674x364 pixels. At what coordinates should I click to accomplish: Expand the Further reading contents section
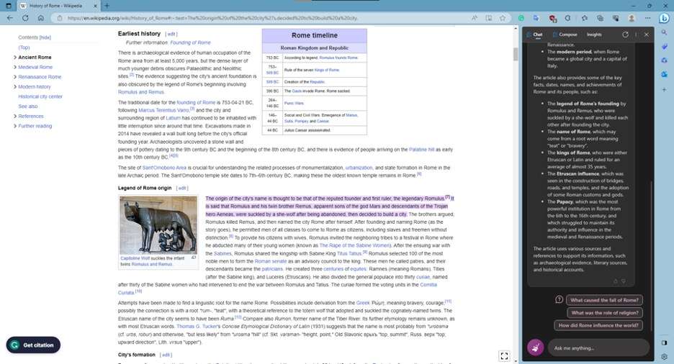[15, 126]
